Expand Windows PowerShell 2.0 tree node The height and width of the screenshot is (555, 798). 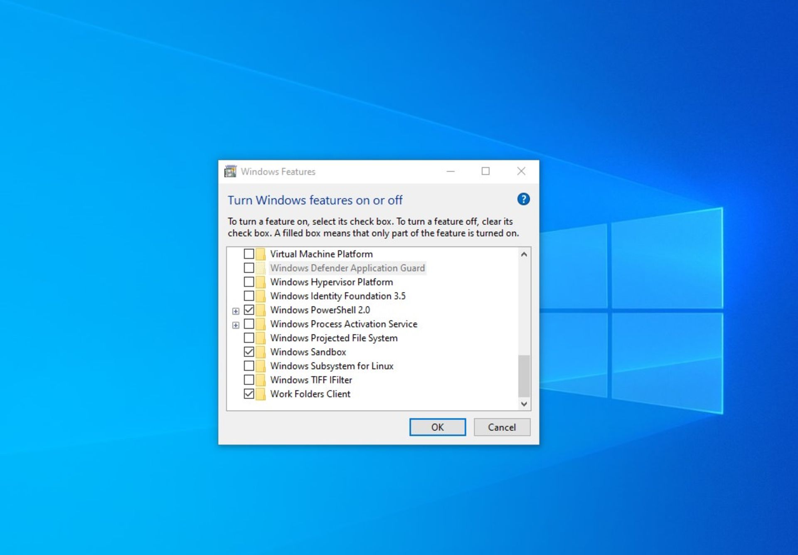point(236,311)
